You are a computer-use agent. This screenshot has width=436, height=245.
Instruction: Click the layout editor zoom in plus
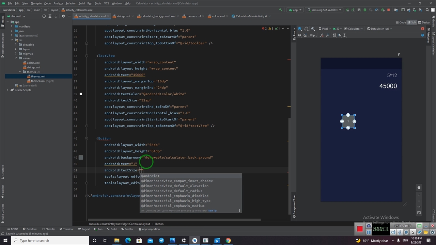(419, 195)
